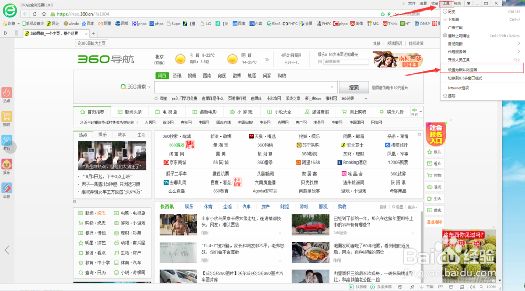Open the 热点 flame sidebar icon

pos(7,95)
